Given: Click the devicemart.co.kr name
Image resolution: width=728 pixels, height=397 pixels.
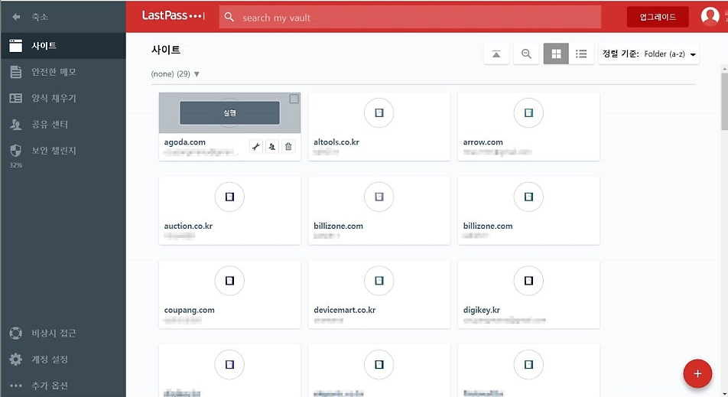Looking at the screenshot, I should tap(344, 310).
